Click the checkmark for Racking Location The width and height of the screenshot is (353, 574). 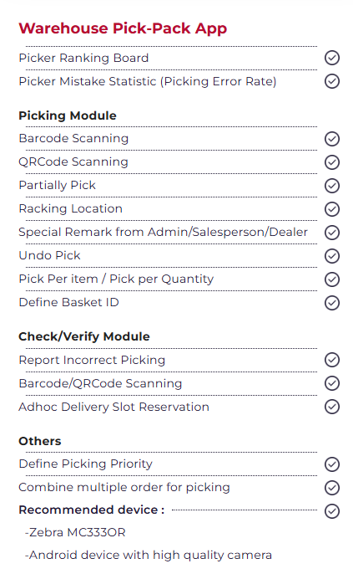point(332,209)
